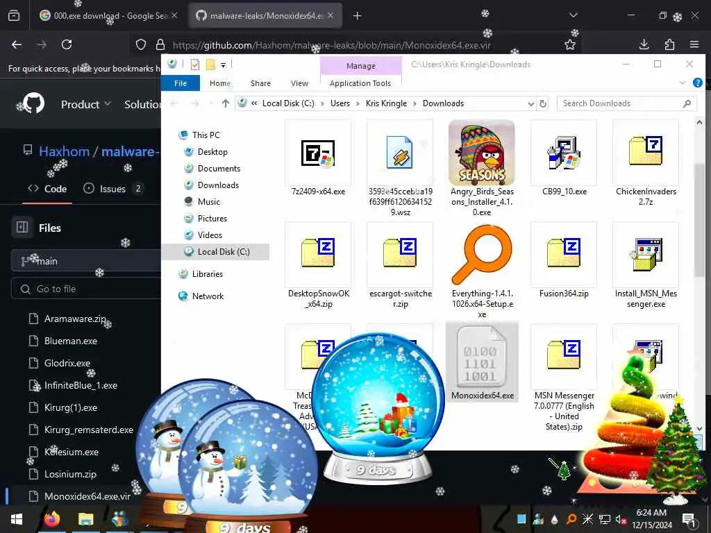711x533 pixels.
Task: Select the Winamp skin .wsz file icon
Action: (x=399, y=153)
